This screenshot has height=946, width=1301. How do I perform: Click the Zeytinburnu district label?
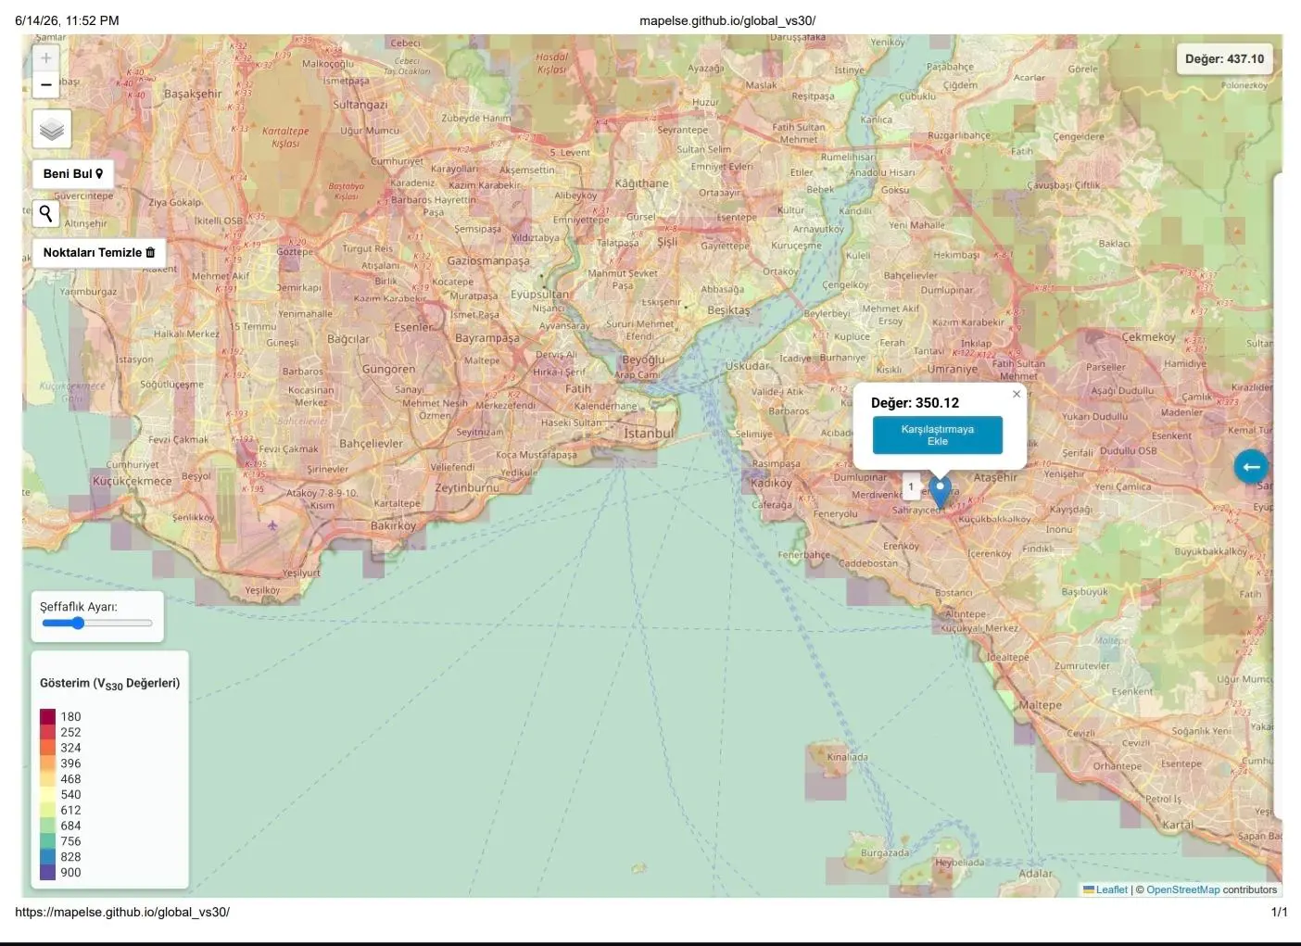coord(467,488)
